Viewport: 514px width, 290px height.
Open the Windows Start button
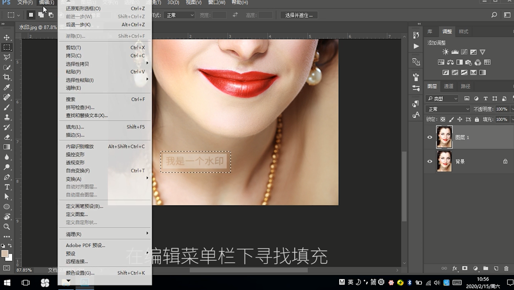(7, 282)
